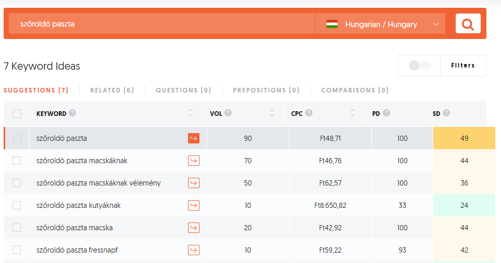Check the box for 'szőroldó paszta macskáknak vélemény'
The image size is (501, 263).
coord(17,183)
